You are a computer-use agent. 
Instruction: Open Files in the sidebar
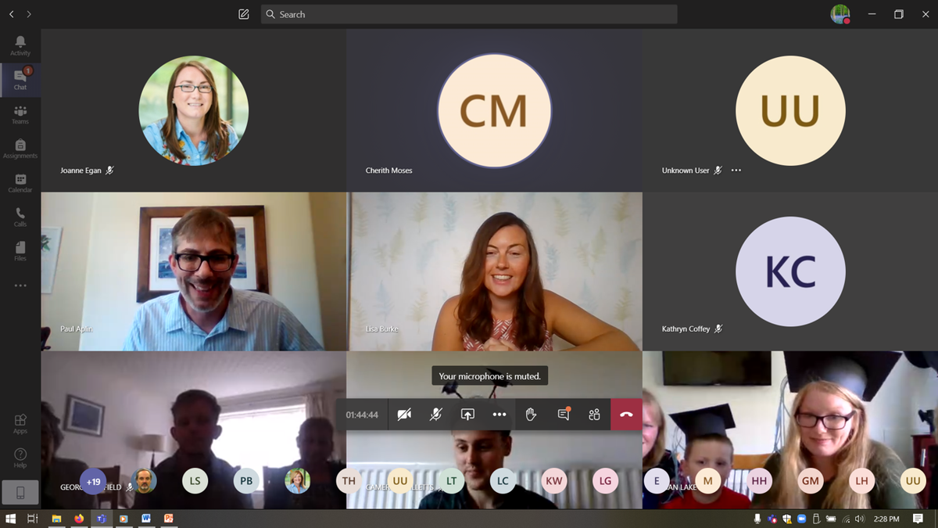(x=20, y=250)
